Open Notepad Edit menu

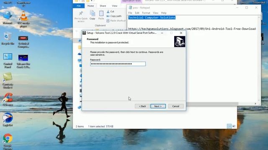pos(137,13)
